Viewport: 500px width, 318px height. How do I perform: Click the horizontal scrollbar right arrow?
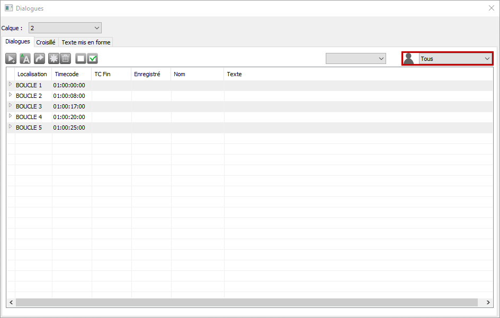coord(488,302)
